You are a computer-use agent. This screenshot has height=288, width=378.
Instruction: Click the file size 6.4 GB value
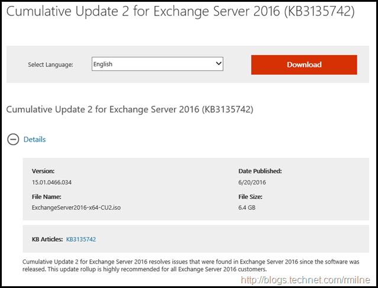pos(247,207)
